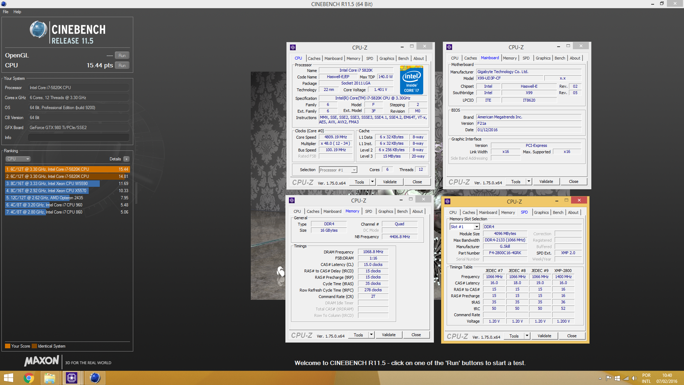Open the File menu in Cinebench
The image size is (684, 385).
click(x=6, y=12)
